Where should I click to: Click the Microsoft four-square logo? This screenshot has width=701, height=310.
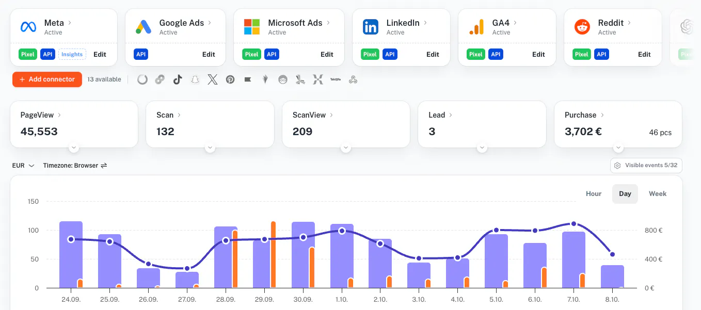252,27
